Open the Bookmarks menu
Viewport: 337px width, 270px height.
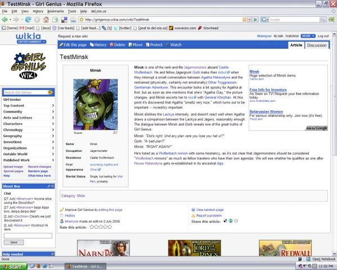click(x=56, y=11)
